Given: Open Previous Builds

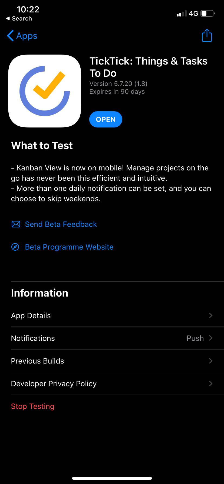Looking at the screenshot, I should pos(112,361).
